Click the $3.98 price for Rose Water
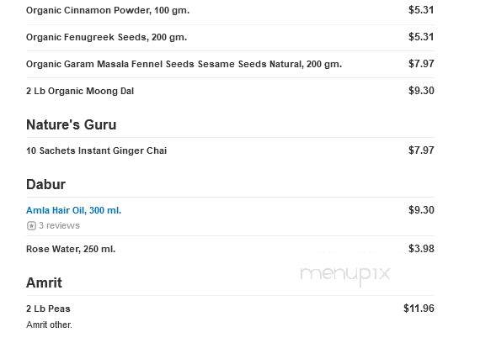This screenshot has width=496, height=343. coord(421,249)
